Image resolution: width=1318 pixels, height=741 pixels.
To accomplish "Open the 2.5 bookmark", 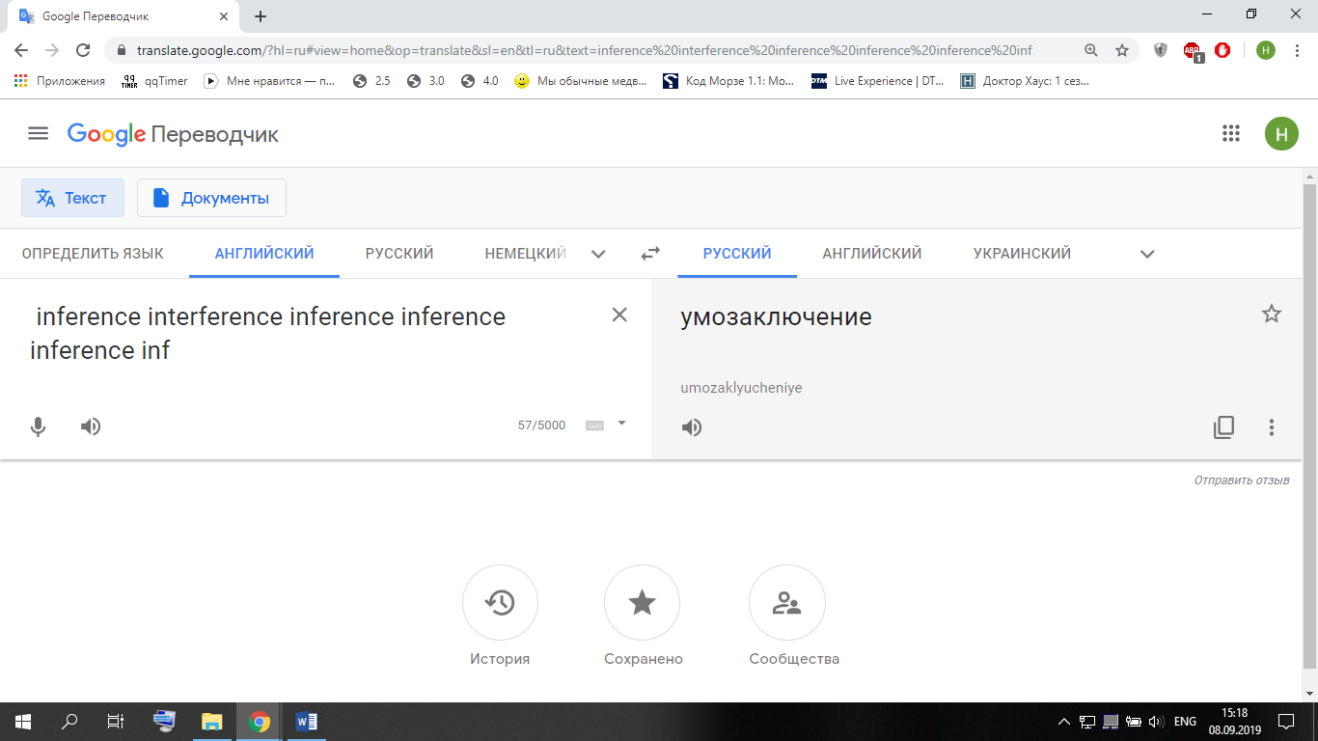I will (x=371, y=81).
